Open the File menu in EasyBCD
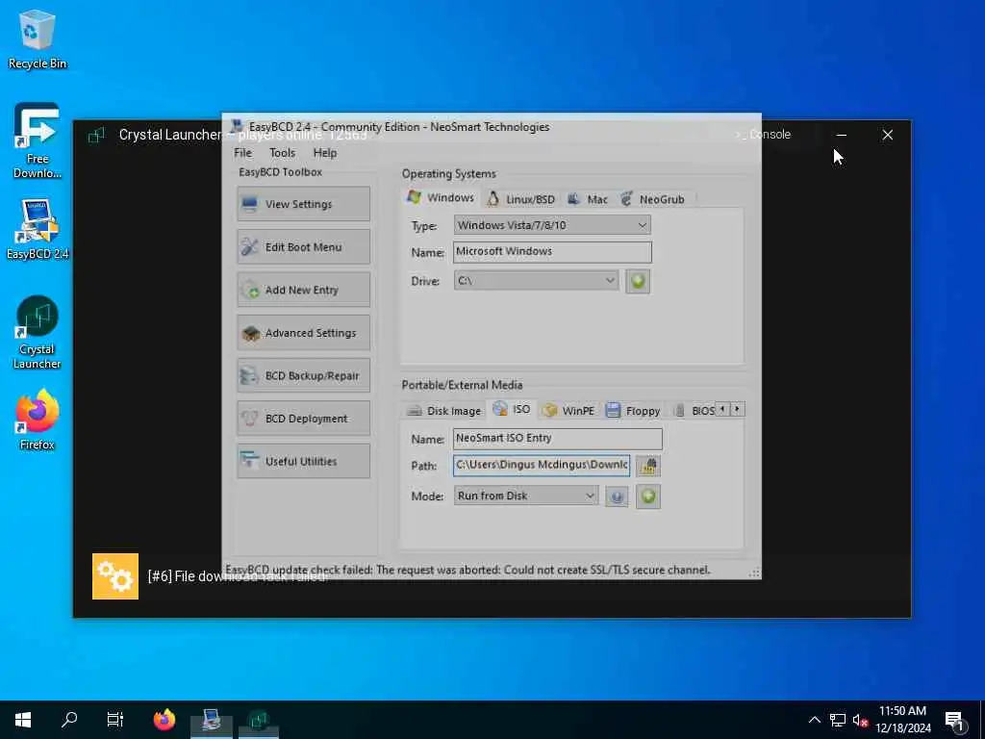 point(242,153)
